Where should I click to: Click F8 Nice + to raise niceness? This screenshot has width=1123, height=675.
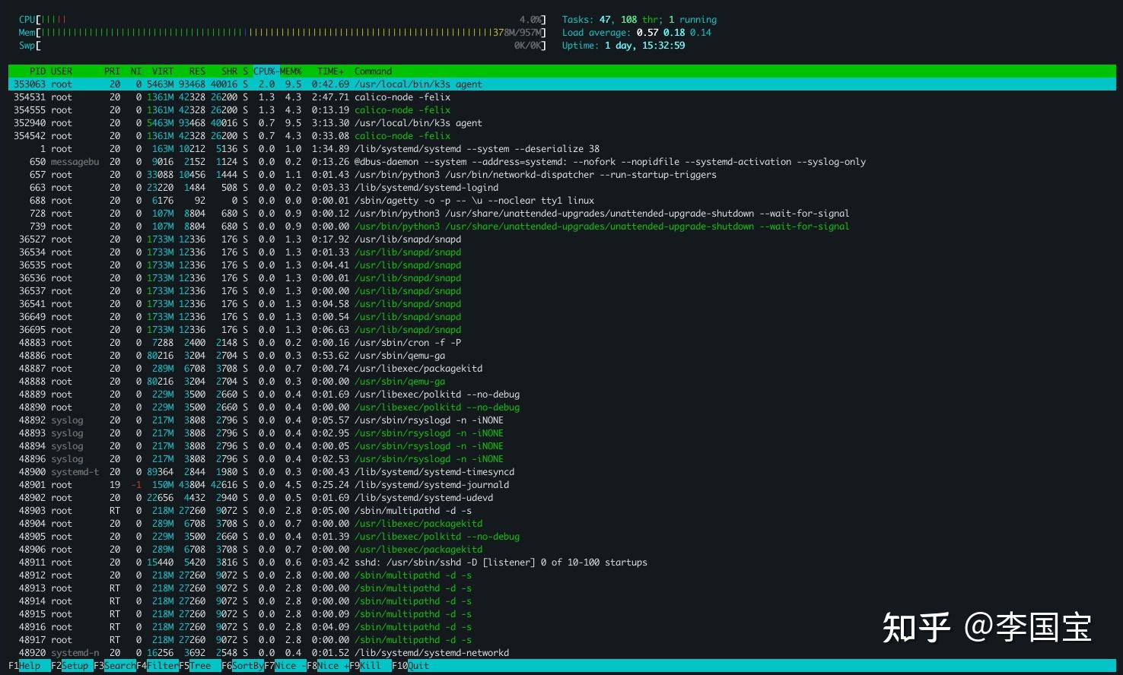tap(331, 666)
